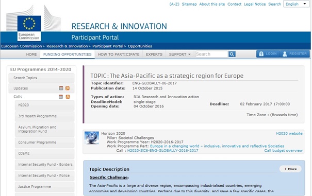Click topic identifier ENG-GLOBALLY-06-2017
This screenshot has width=312, height=196.
154,83
